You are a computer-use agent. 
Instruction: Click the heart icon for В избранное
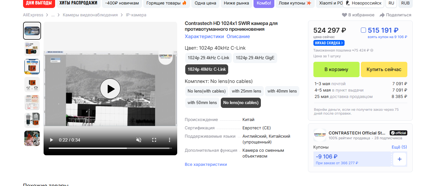point(345,15)
